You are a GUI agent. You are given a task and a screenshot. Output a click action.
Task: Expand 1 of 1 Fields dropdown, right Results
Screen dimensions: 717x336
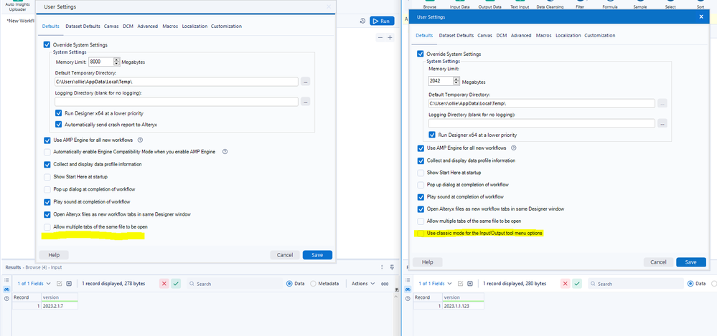436,284
